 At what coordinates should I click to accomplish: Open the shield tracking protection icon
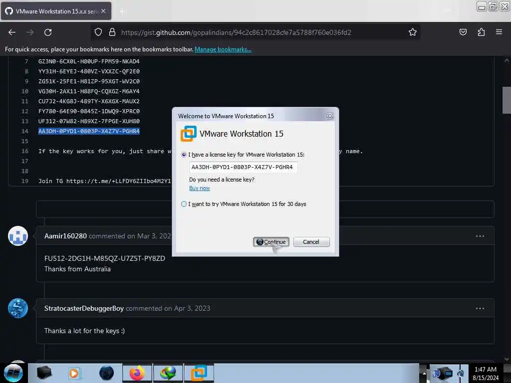(x=98, y=32)
